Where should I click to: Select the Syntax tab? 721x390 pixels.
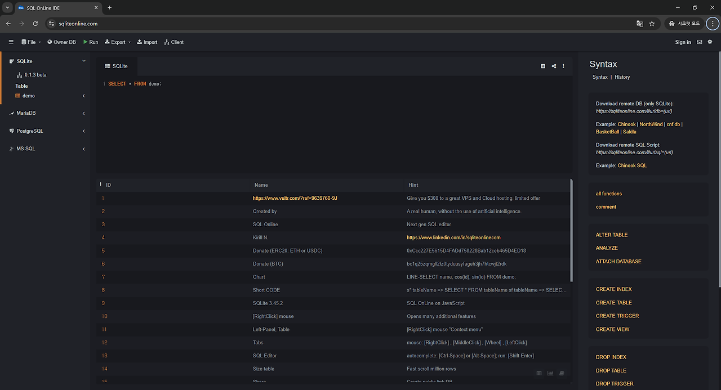tap(600, 77)
